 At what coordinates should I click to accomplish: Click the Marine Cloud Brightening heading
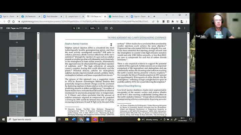point(129,86)
